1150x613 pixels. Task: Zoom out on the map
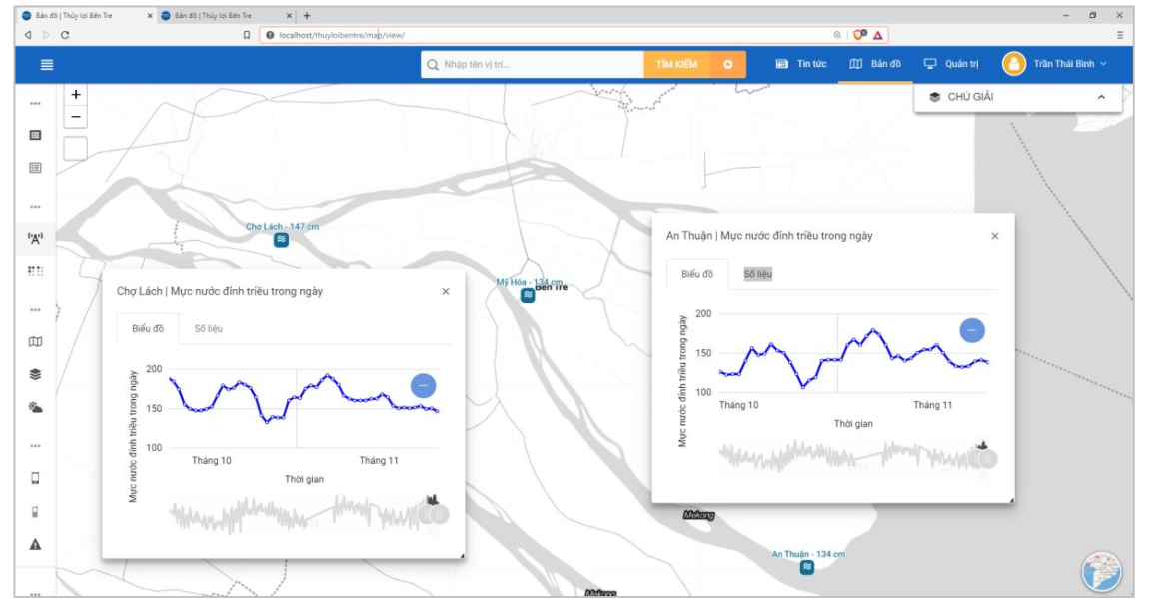(x=76, y=117)
